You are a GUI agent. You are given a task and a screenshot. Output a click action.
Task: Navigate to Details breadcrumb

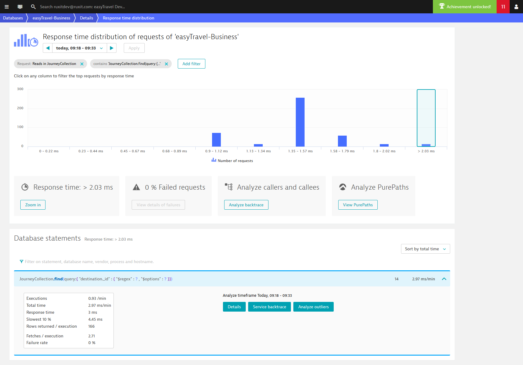86,18
